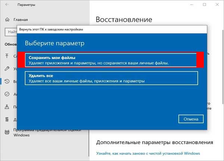Viewport: 224px width, 161px height.
Task: Click the 'Отмена' button
Action: click(191, 119)
